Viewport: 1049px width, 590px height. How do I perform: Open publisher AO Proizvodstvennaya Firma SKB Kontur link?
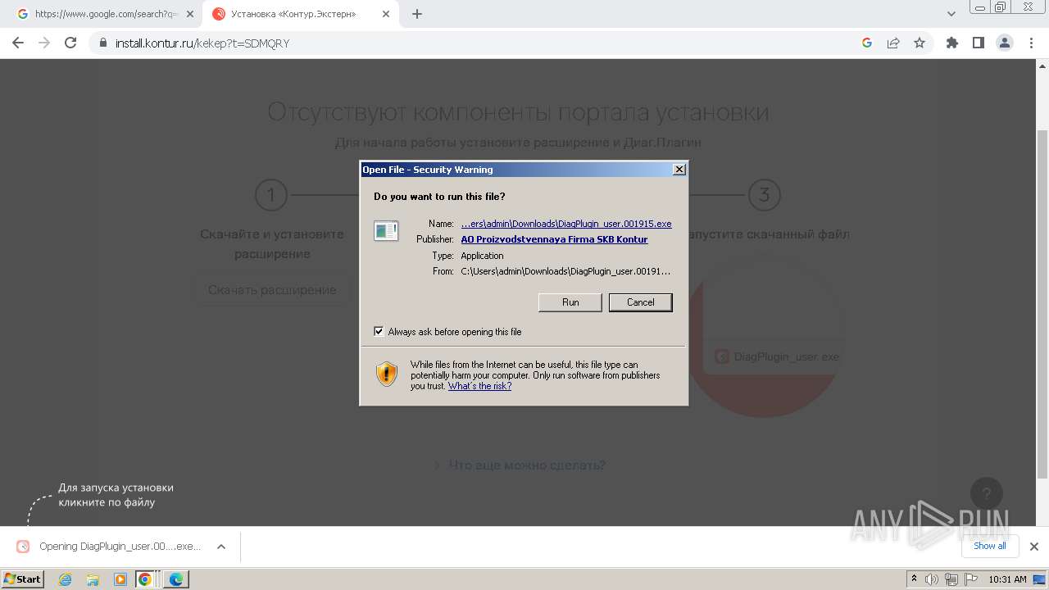(554, 239)
